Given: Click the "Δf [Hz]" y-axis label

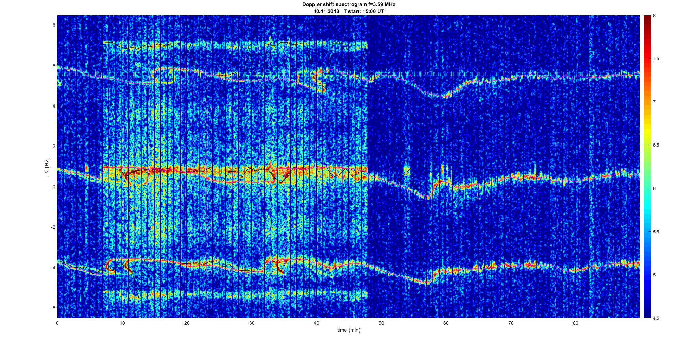Looking at the screenshot, I should pos(47,167).
